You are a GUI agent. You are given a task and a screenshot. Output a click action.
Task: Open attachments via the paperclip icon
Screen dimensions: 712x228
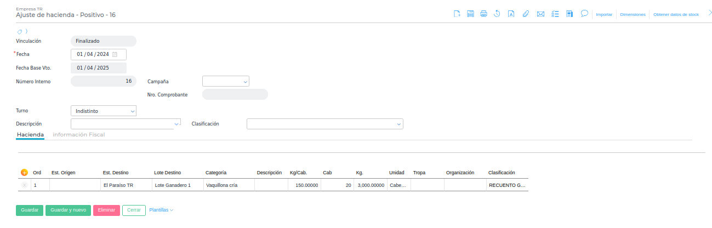[526, 14]
